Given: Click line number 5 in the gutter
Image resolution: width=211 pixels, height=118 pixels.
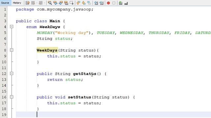Looking at the screenshot, I should [x=5, y=33].
